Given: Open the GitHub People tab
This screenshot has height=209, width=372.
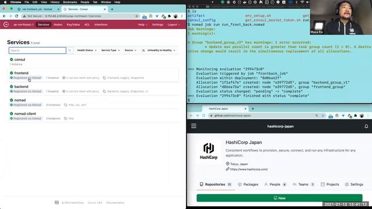Looking at the screenshot, I should click(275, 185).
